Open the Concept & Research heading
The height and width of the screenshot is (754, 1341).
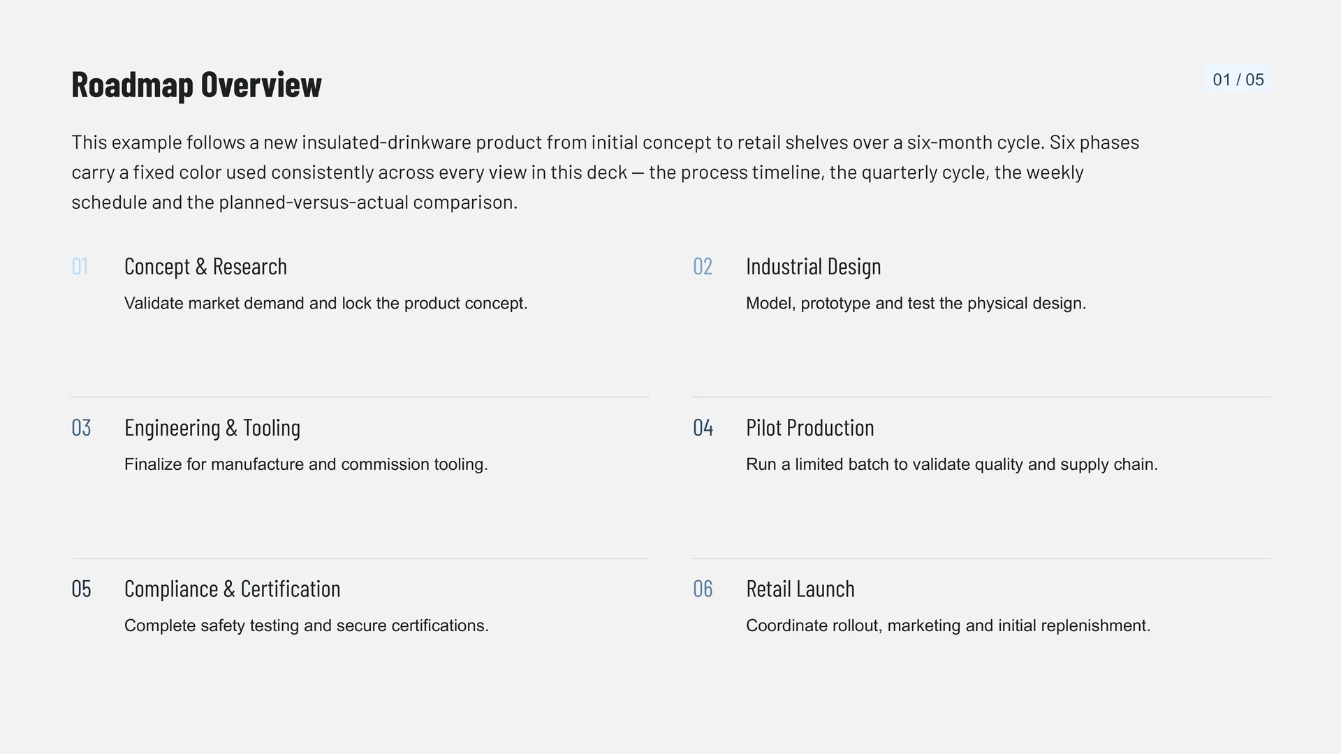[205, 266]
